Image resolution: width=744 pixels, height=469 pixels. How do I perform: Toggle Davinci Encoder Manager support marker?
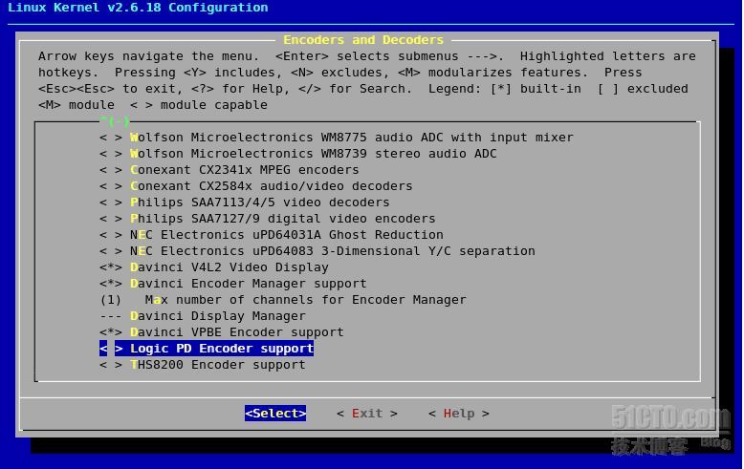click(111, 284)
